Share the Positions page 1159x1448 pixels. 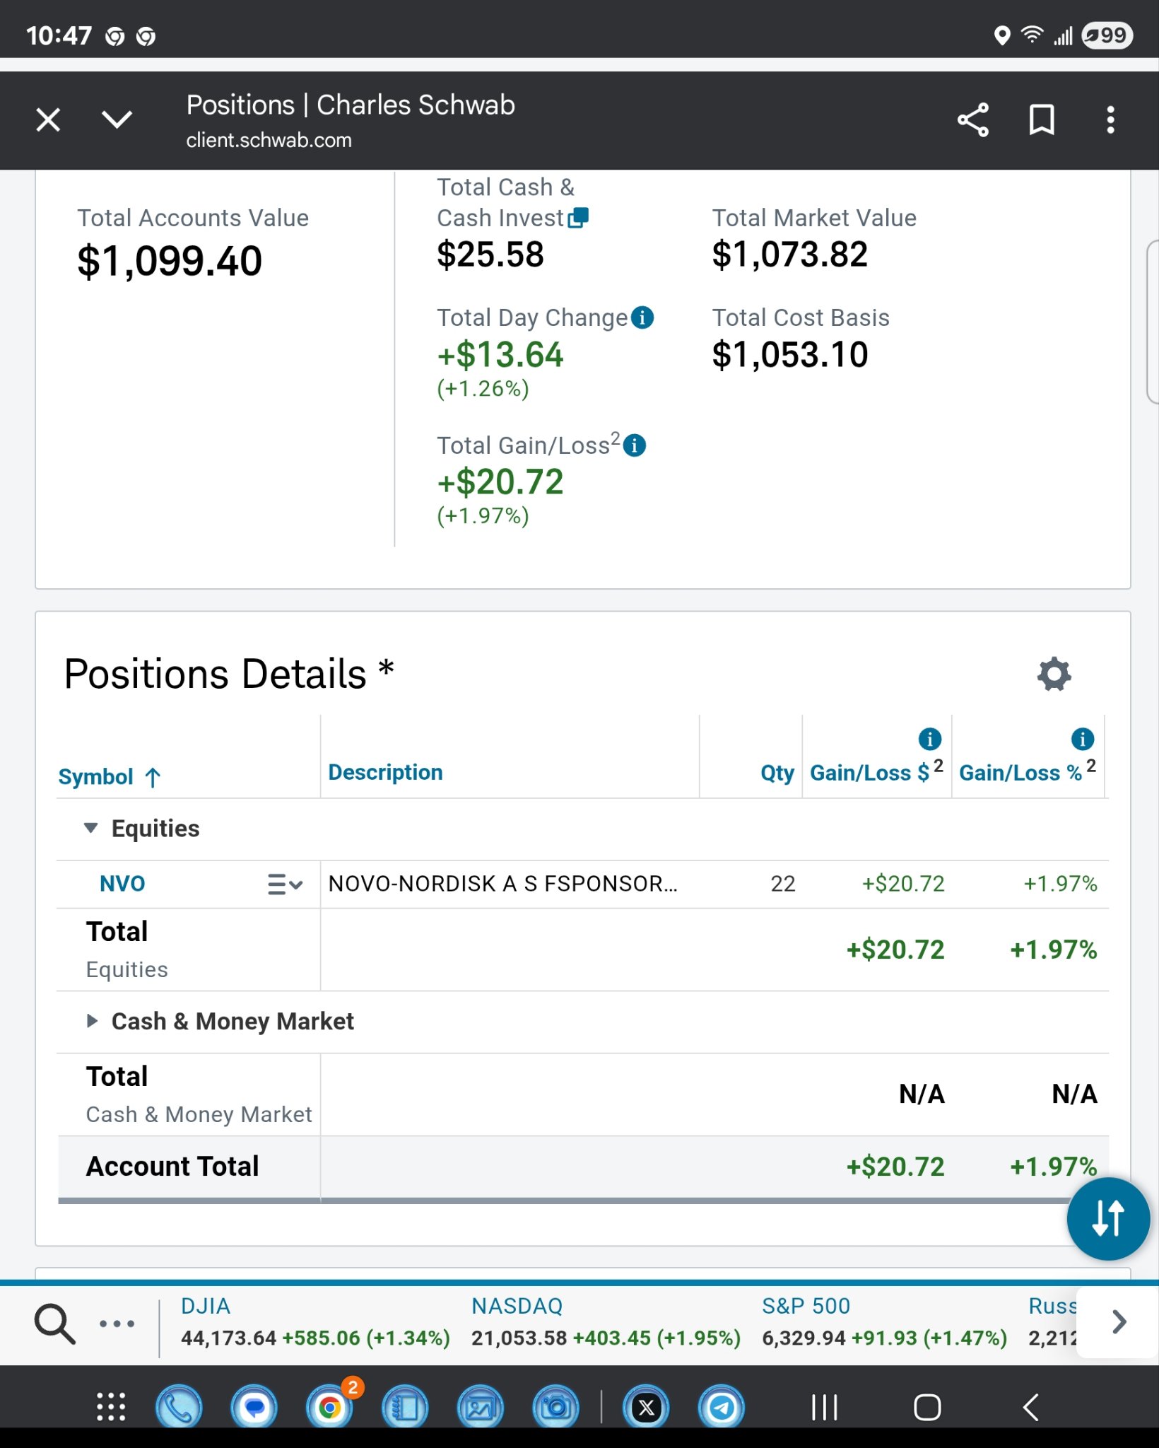coord(973,119)
